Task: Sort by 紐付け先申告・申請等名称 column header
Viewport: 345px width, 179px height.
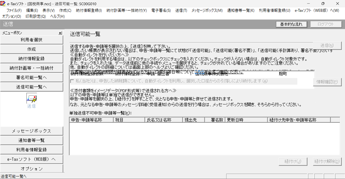Action: click(x=299, y=120)
